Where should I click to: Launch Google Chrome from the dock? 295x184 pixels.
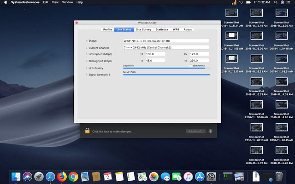click(x=73, y=176)
